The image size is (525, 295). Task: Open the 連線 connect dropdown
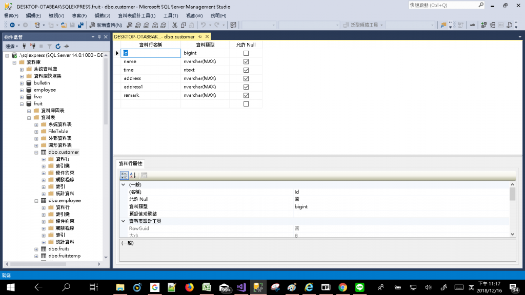point(12,46)
